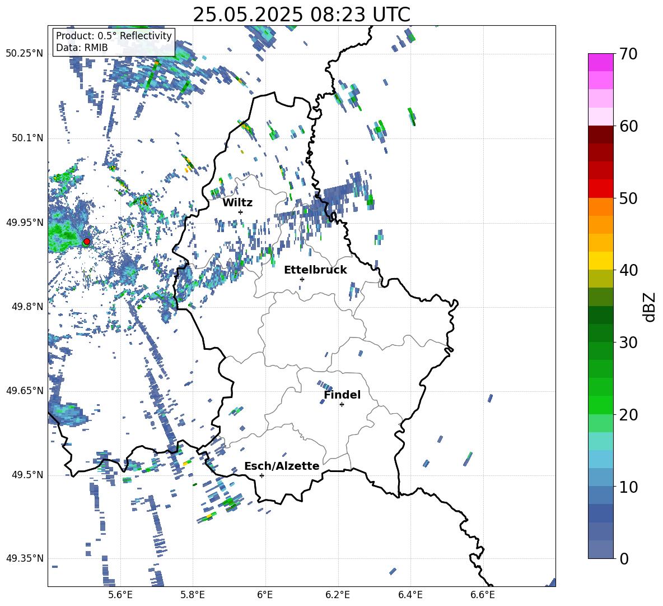663x606 pixels.
Task: Click the 70 tick on colorbar
Action: (x=628, y=54)
